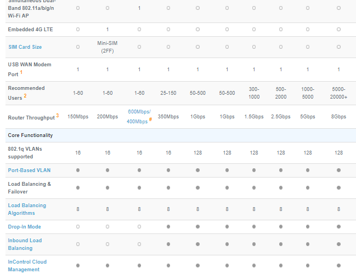Click the Drop-In Mode link
This screenshot has width=356, height=274.
pos(25,226)
